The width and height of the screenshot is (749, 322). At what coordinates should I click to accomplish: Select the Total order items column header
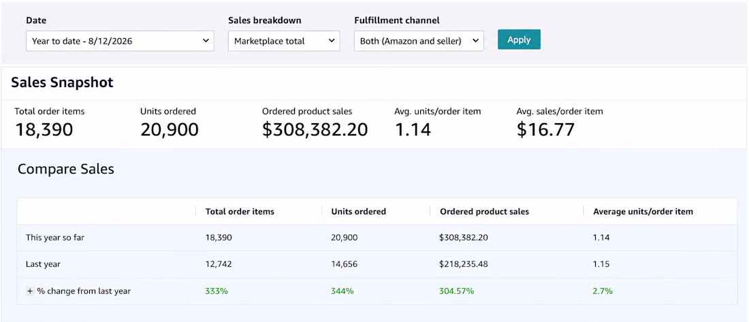coord(240,211)
